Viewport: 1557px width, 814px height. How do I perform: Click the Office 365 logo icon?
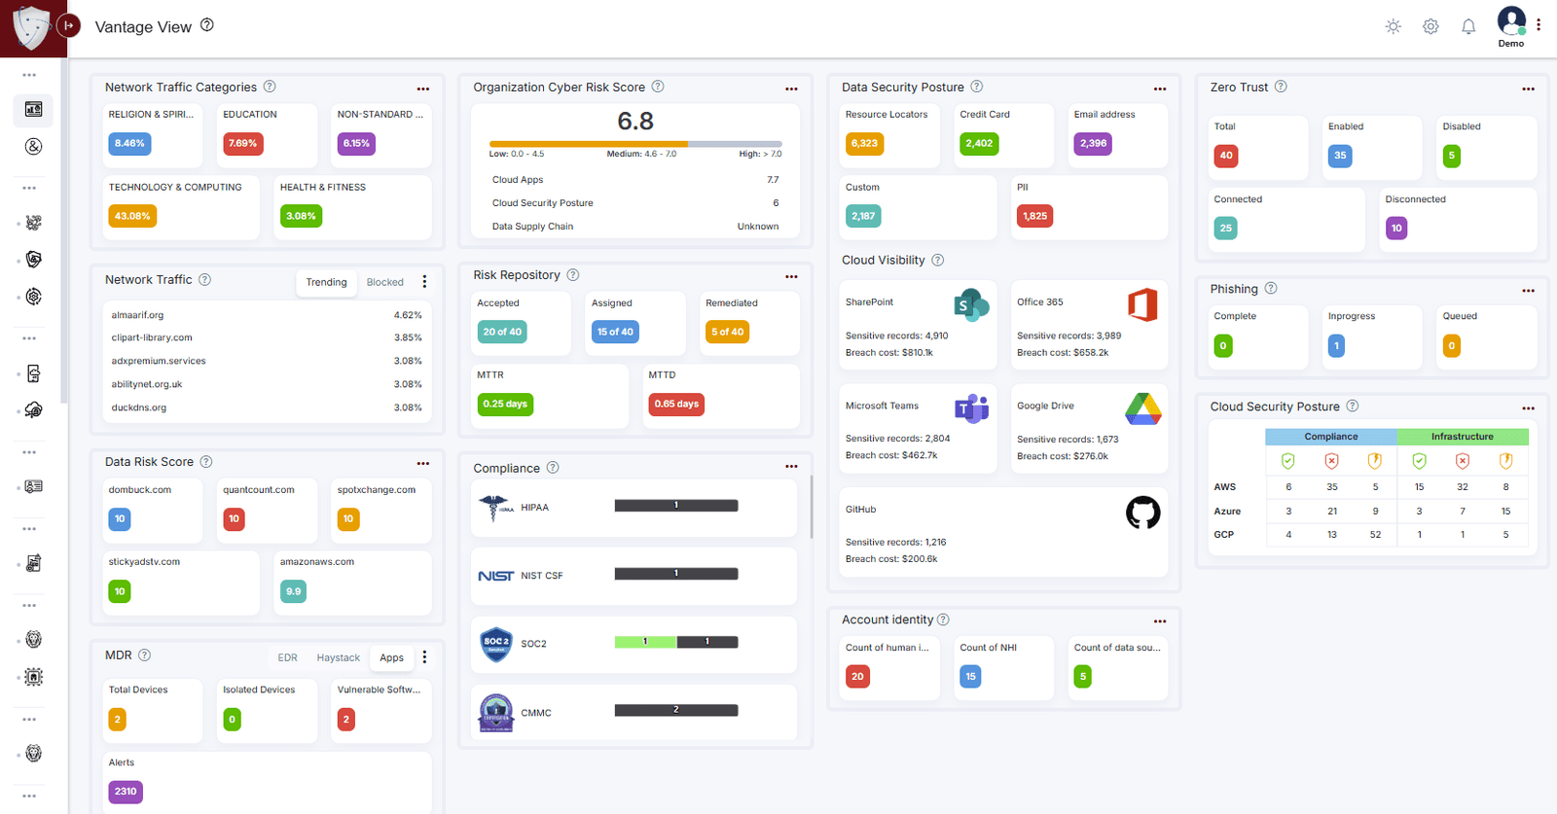pyautogui.click(x=1142, y=305)
